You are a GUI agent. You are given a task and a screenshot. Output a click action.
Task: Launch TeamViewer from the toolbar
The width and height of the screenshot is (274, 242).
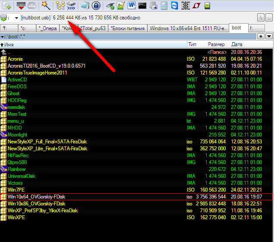tap(174, 6)
